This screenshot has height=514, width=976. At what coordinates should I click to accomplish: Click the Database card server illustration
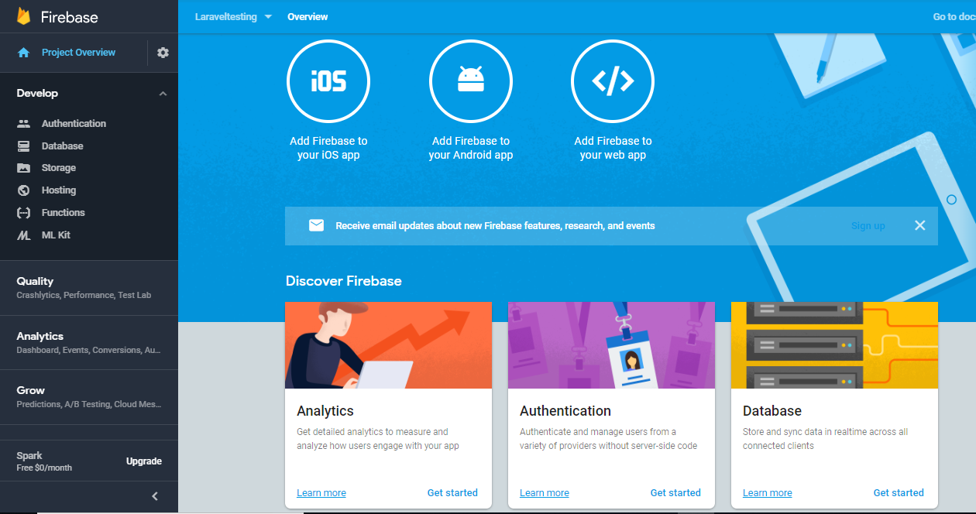coord(834,345)
